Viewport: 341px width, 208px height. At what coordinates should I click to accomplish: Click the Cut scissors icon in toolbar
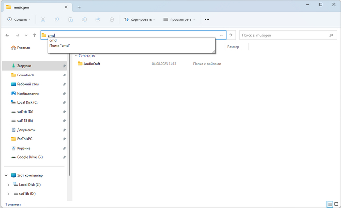tap(43, 19)
